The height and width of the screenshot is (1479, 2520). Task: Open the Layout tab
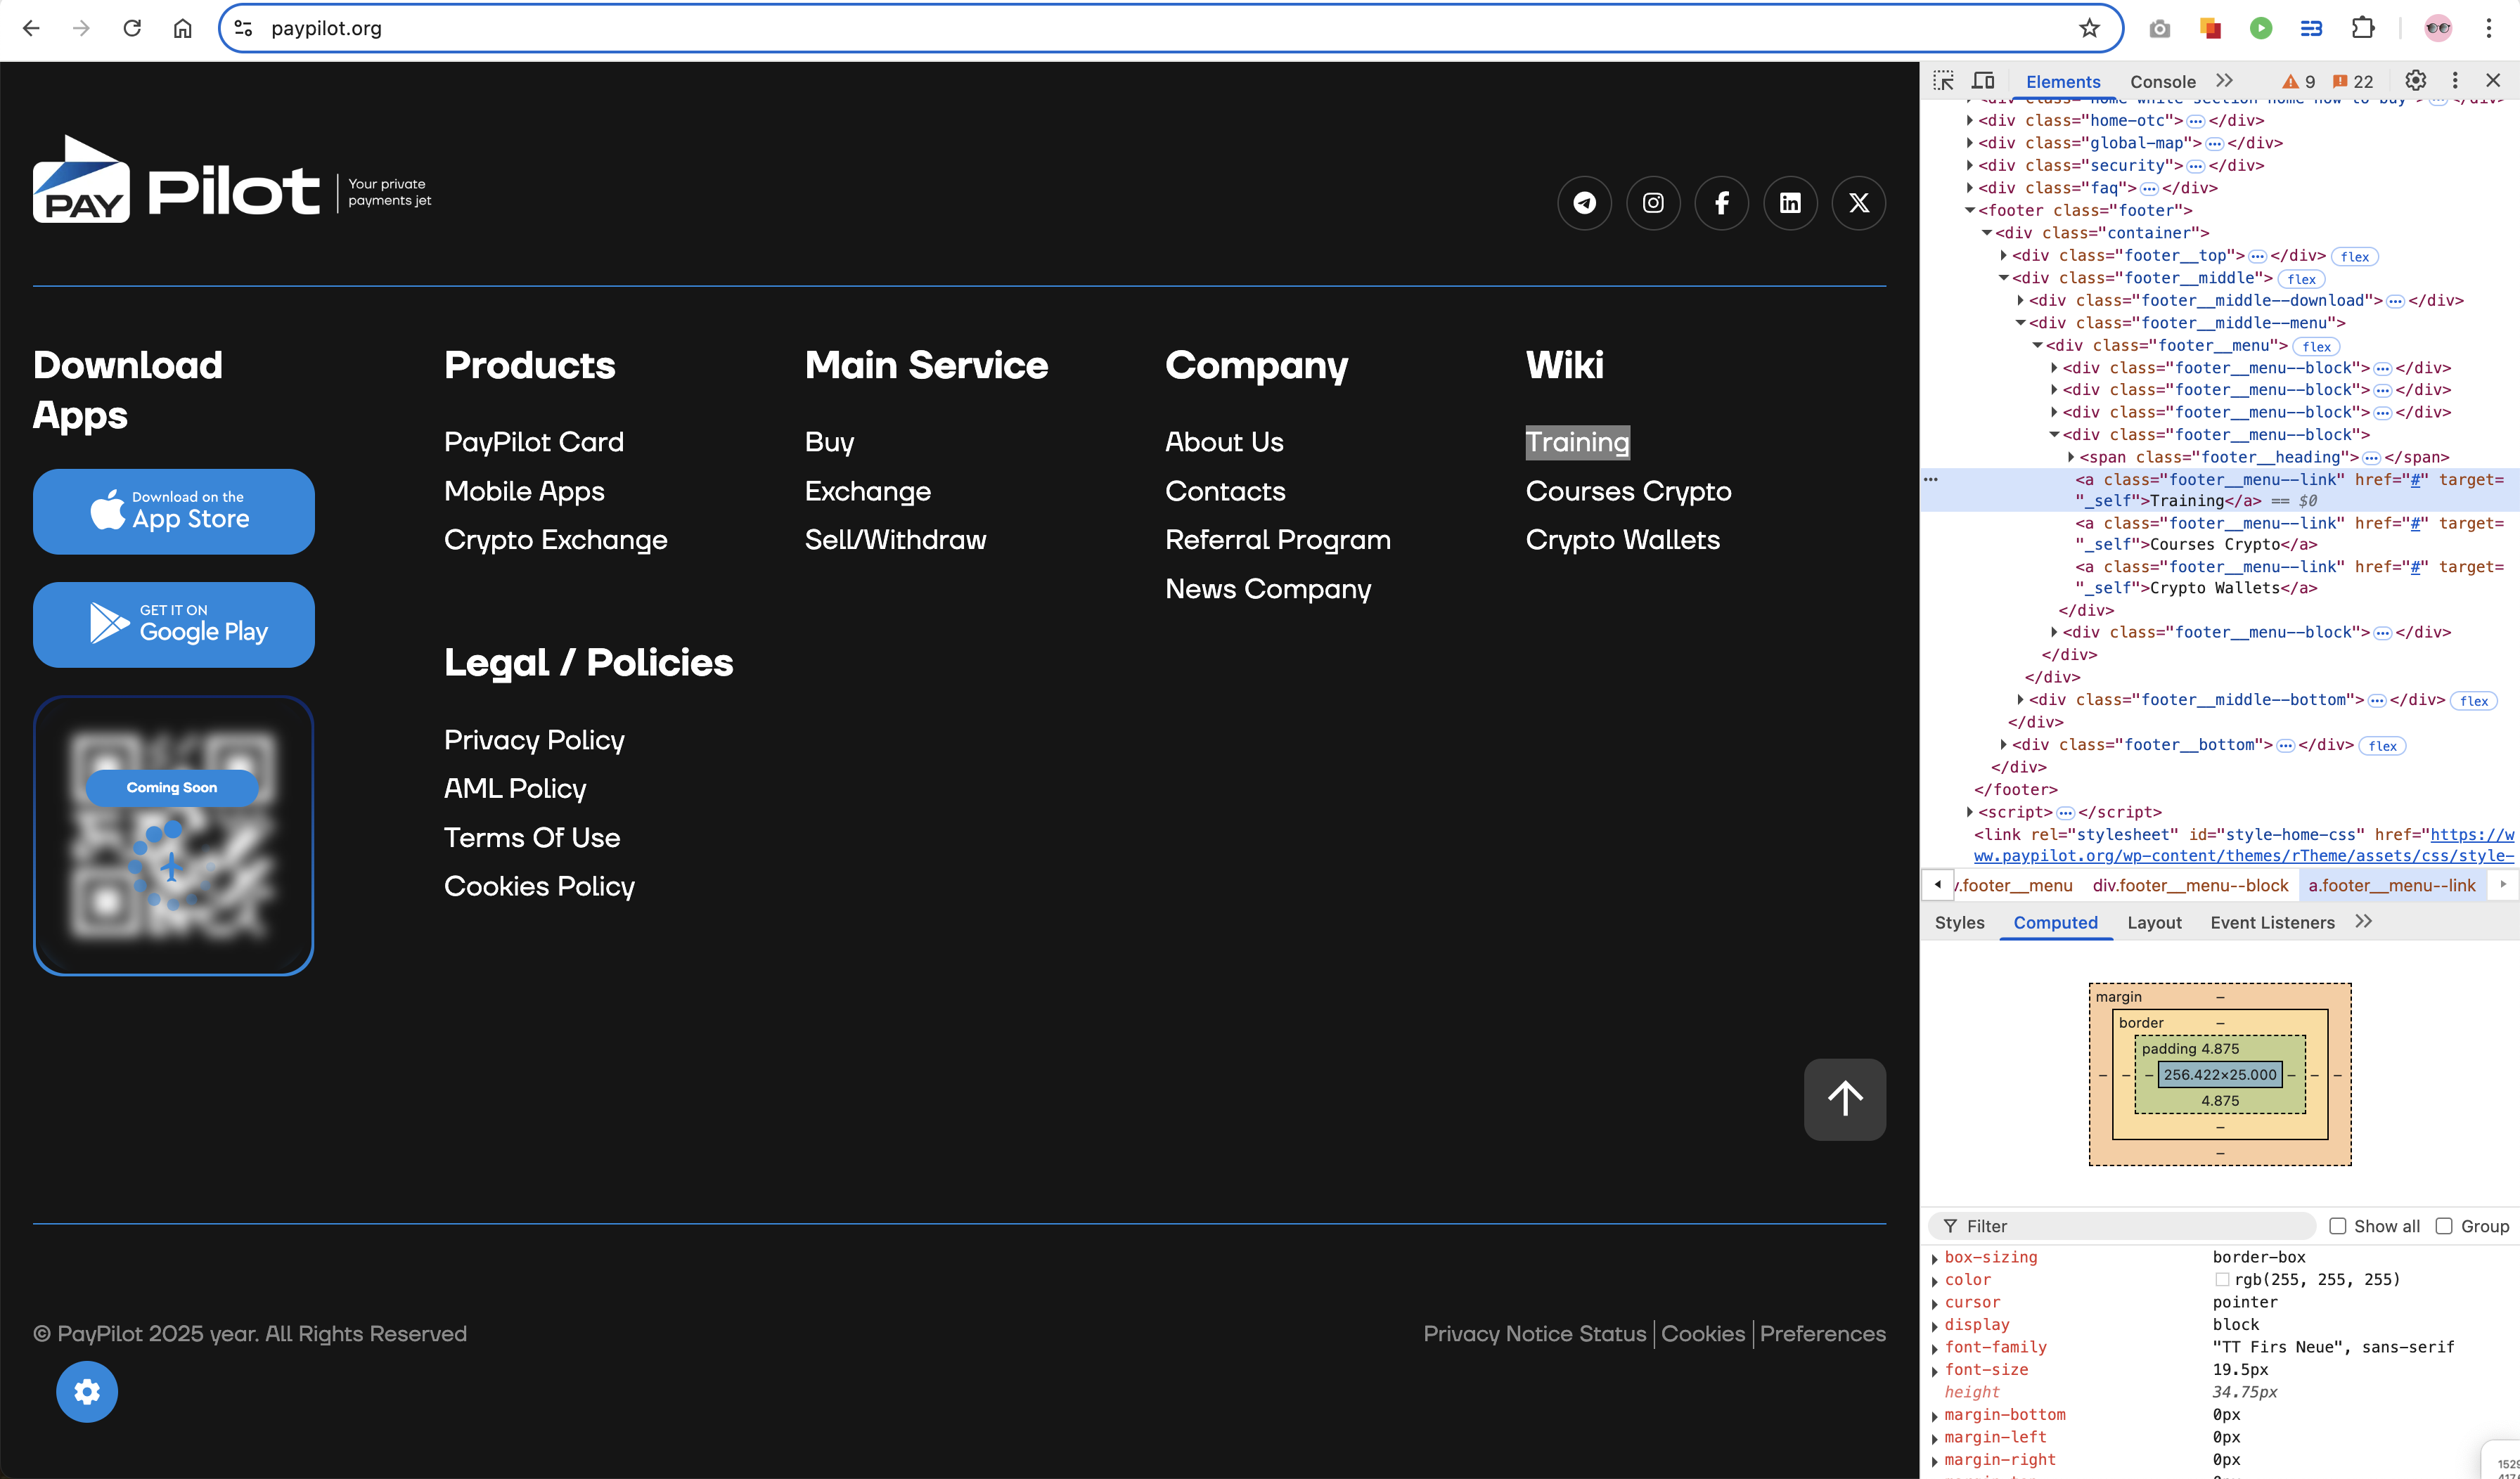point(2154,922)
